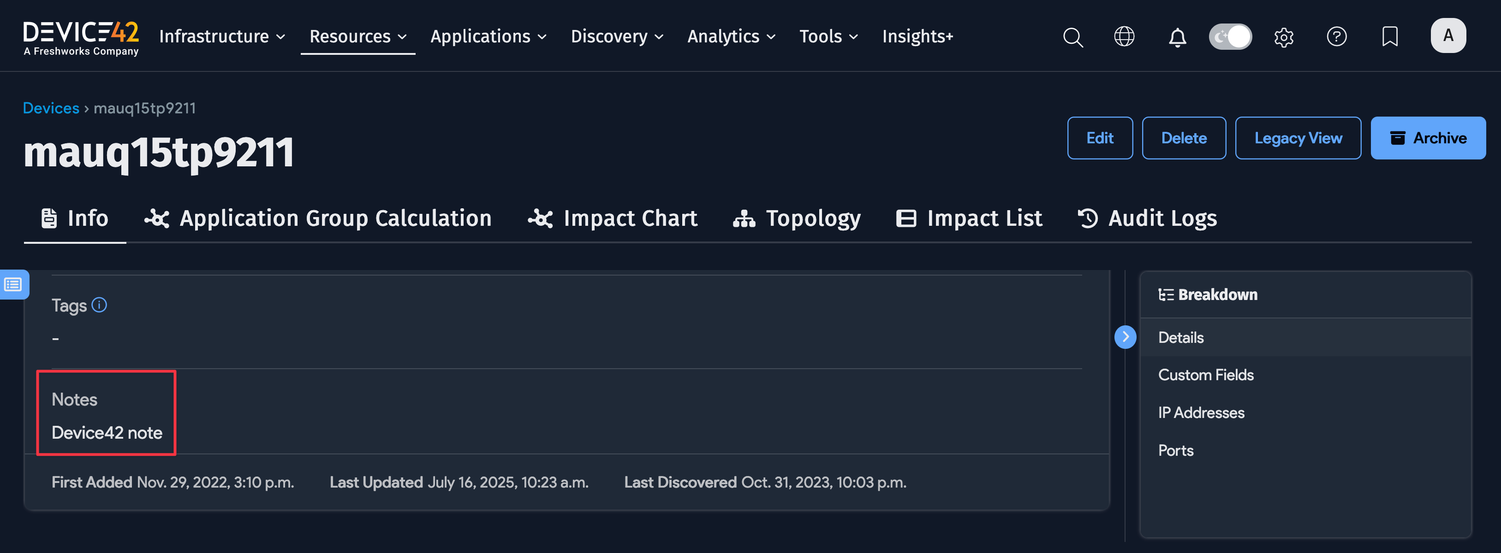The height and width of the screenshot is (553, 1501).
Task: Expand the Infrastructure menu
Action: (x=222, y=37)
